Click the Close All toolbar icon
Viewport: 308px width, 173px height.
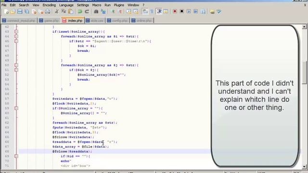pos(41,12)
